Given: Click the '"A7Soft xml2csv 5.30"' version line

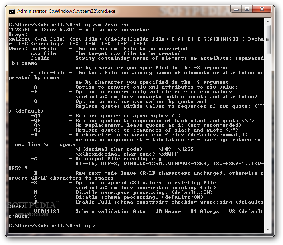Looking at the screenshot, I should pos(79,30).
